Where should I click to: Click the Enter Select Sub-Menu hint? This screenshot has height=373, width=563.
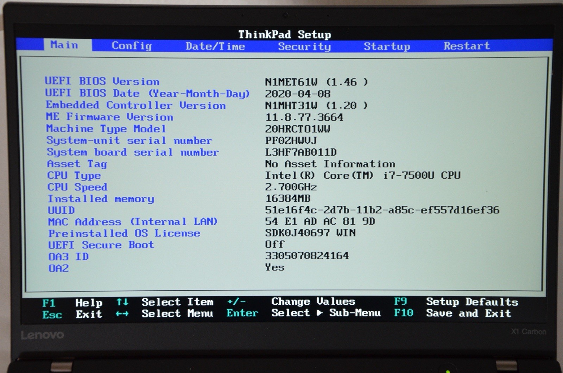coord(304,313)
